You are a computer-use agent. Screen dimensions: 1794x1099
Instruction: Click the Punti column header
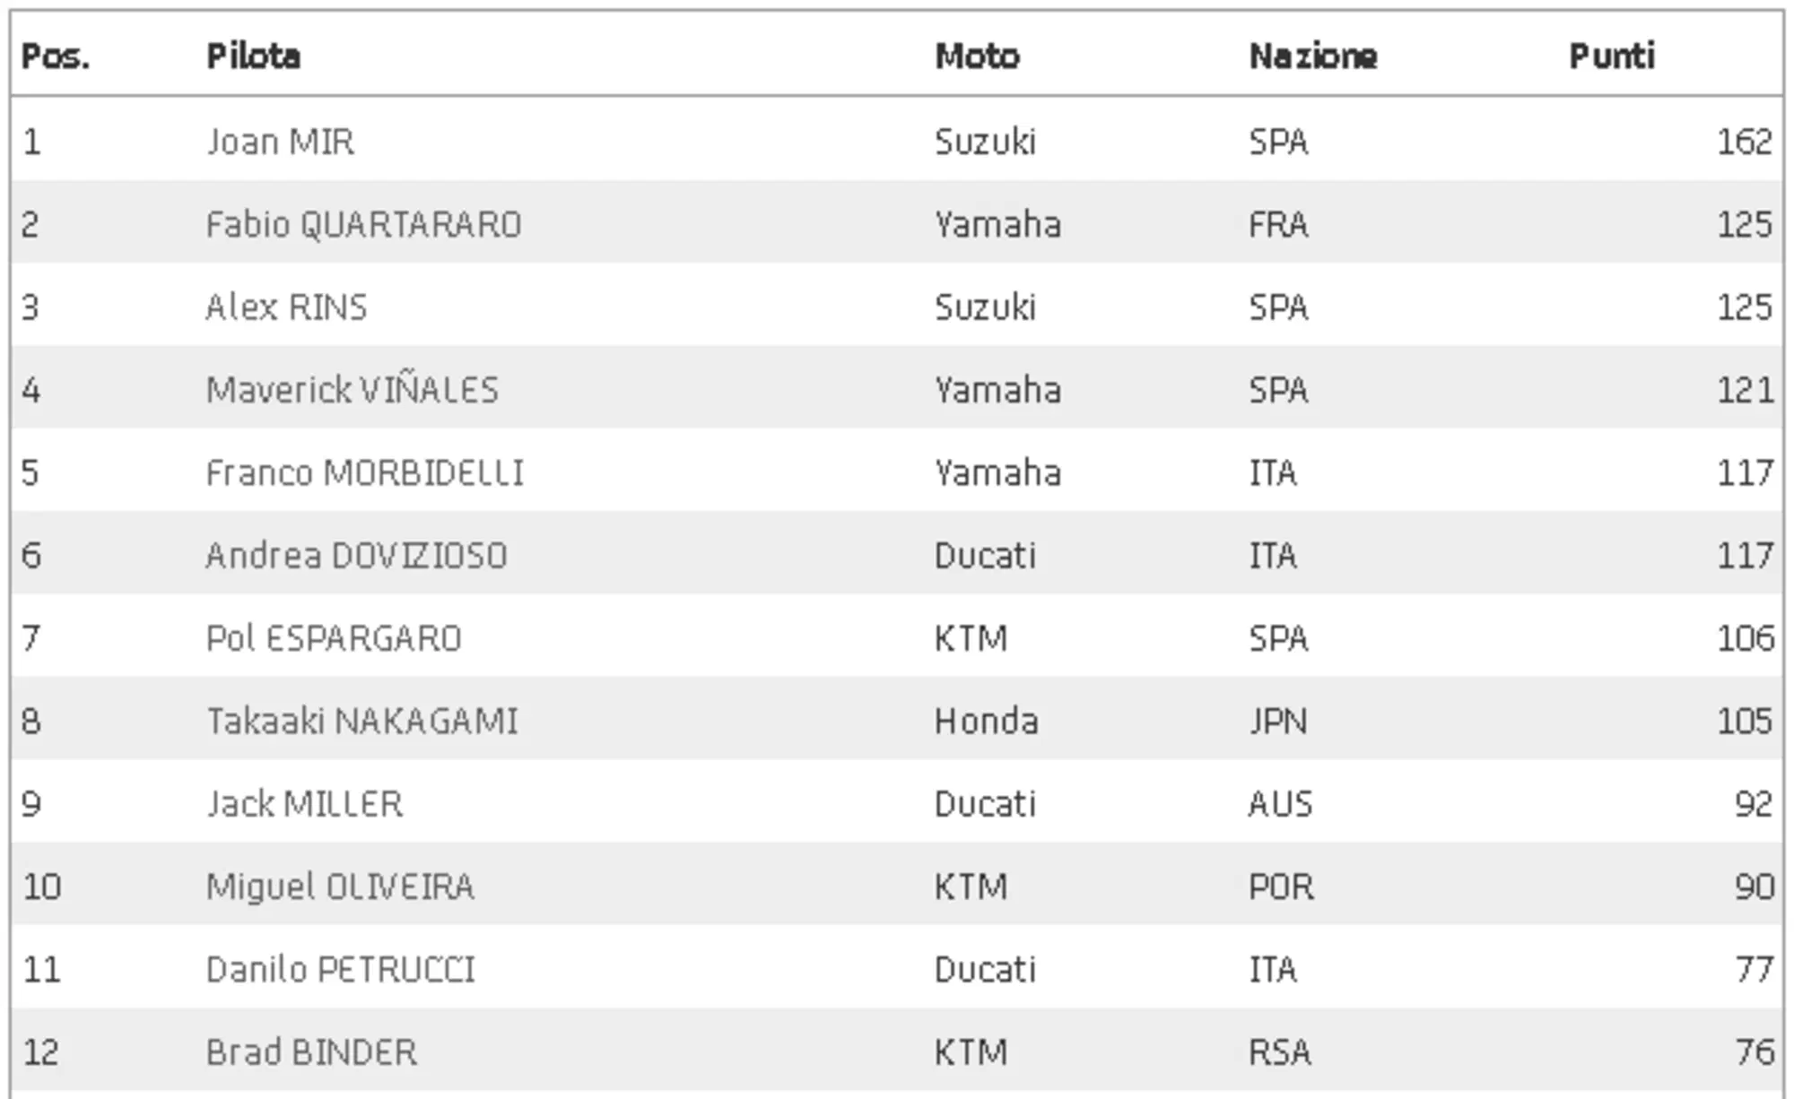coord(1611,56)
